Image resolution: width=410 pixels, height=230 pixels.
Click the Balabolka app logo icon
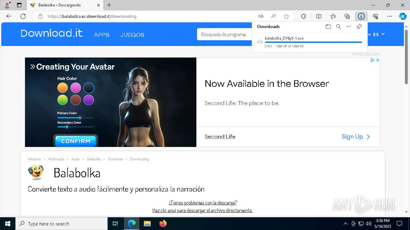point(36,172)
